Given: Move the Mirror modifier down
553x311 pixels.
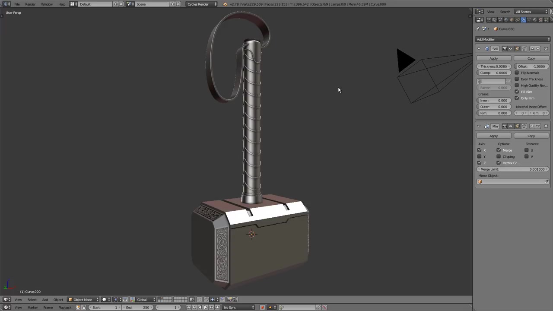Looking at the screenshot, I should (538, 126).
